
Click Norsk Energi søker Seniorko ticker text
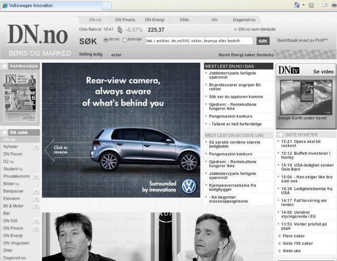[x=246, y=55]
